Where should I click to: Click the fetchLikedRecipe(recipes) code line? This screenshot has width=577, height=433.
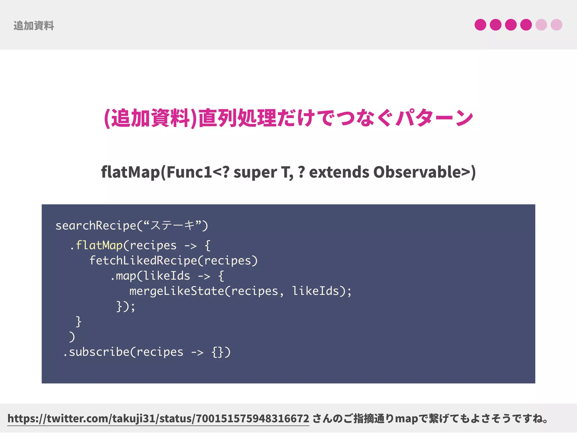174,260
